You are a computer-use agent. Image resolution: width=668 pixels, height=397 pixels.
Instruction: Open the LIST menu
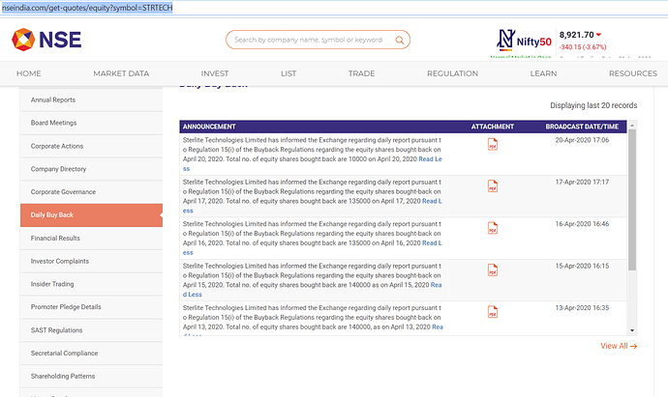click(x=288, y=73)
